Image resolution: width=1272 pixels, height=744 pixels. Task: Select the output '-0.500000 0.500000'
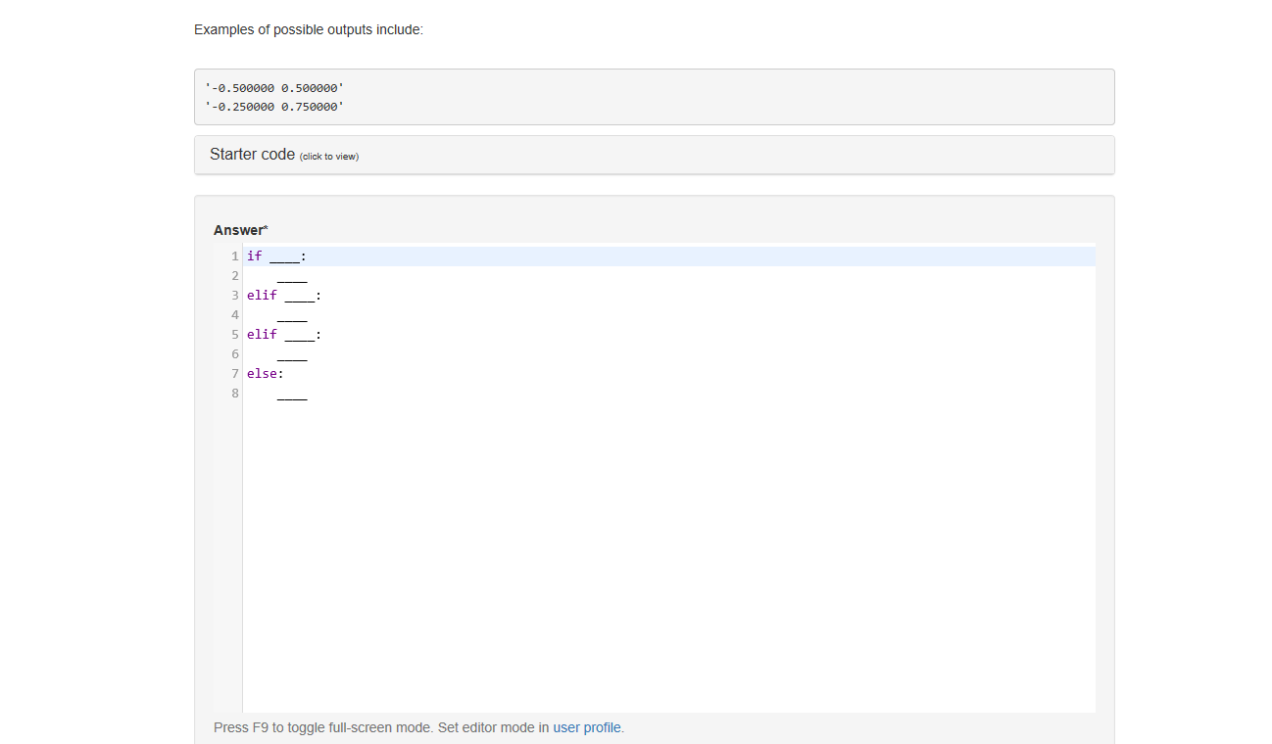click(274, 87)
